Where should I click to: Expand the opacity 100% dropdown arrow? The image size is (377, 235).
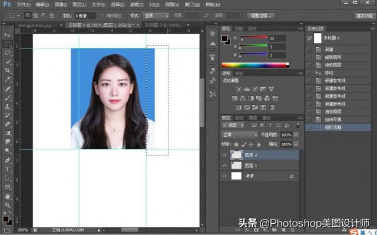click(x=296, y=135)
